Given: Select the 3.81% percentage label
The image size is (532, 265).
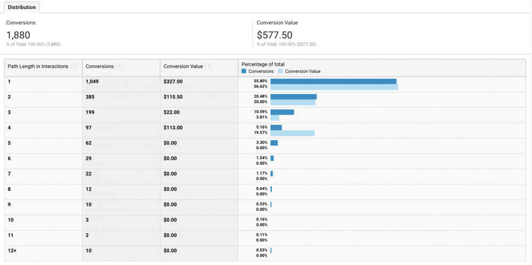Looking at the screenshot, I should [262, 117].
